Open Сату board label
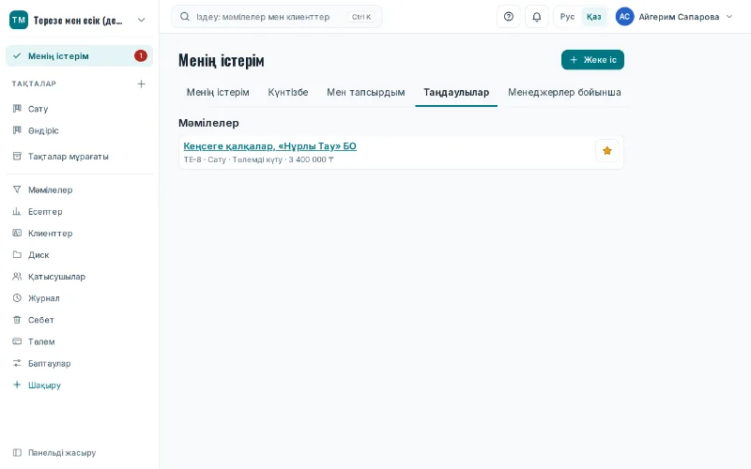The width and height of the screenshot is (751, 469). 38,109
